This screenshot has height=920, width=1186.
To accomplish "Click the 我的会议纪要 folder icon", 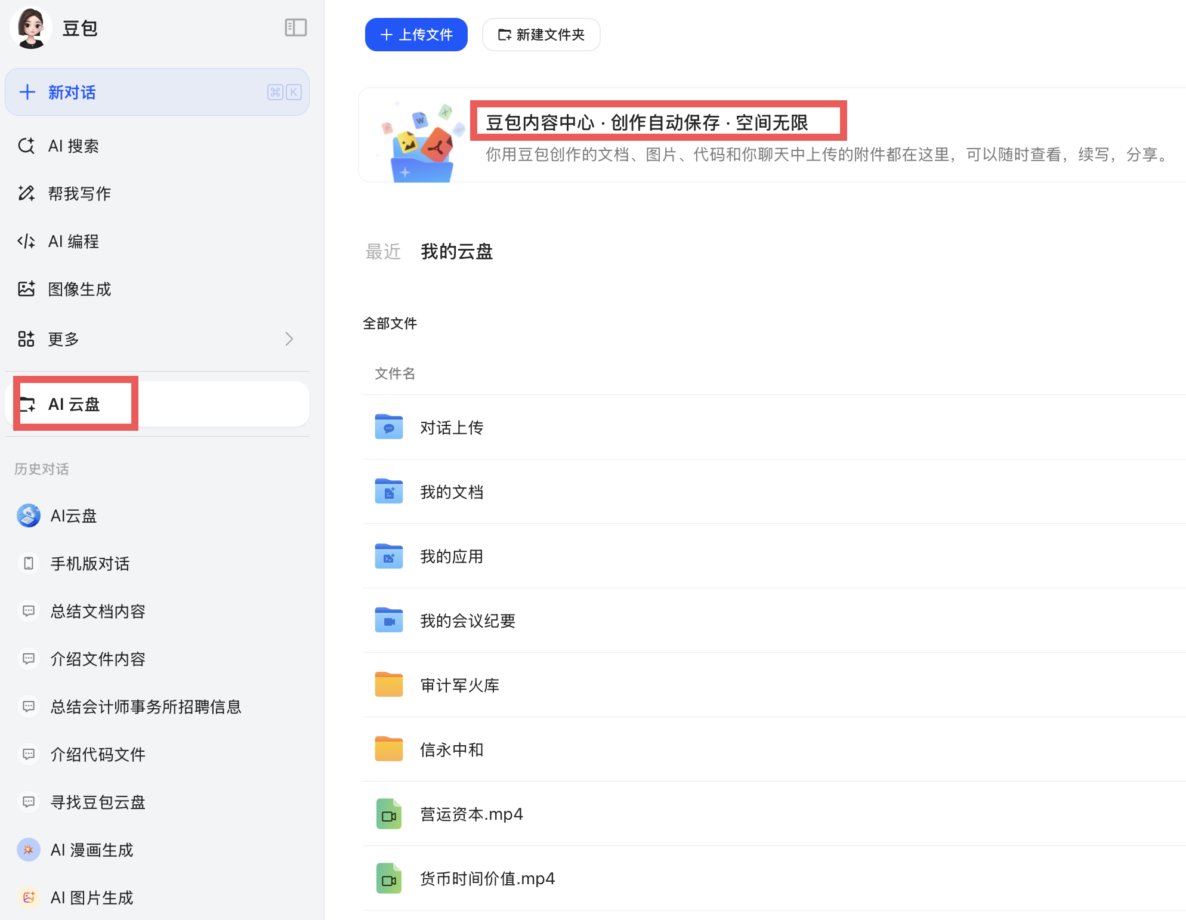I will [389, 620].
